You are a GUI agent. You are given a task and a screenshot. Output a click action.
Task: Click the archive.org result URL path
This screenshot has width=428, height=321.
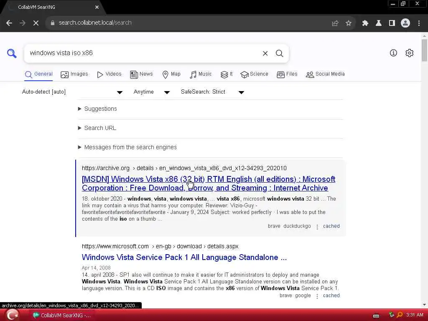pyautogui.click(x=184, y=168)
